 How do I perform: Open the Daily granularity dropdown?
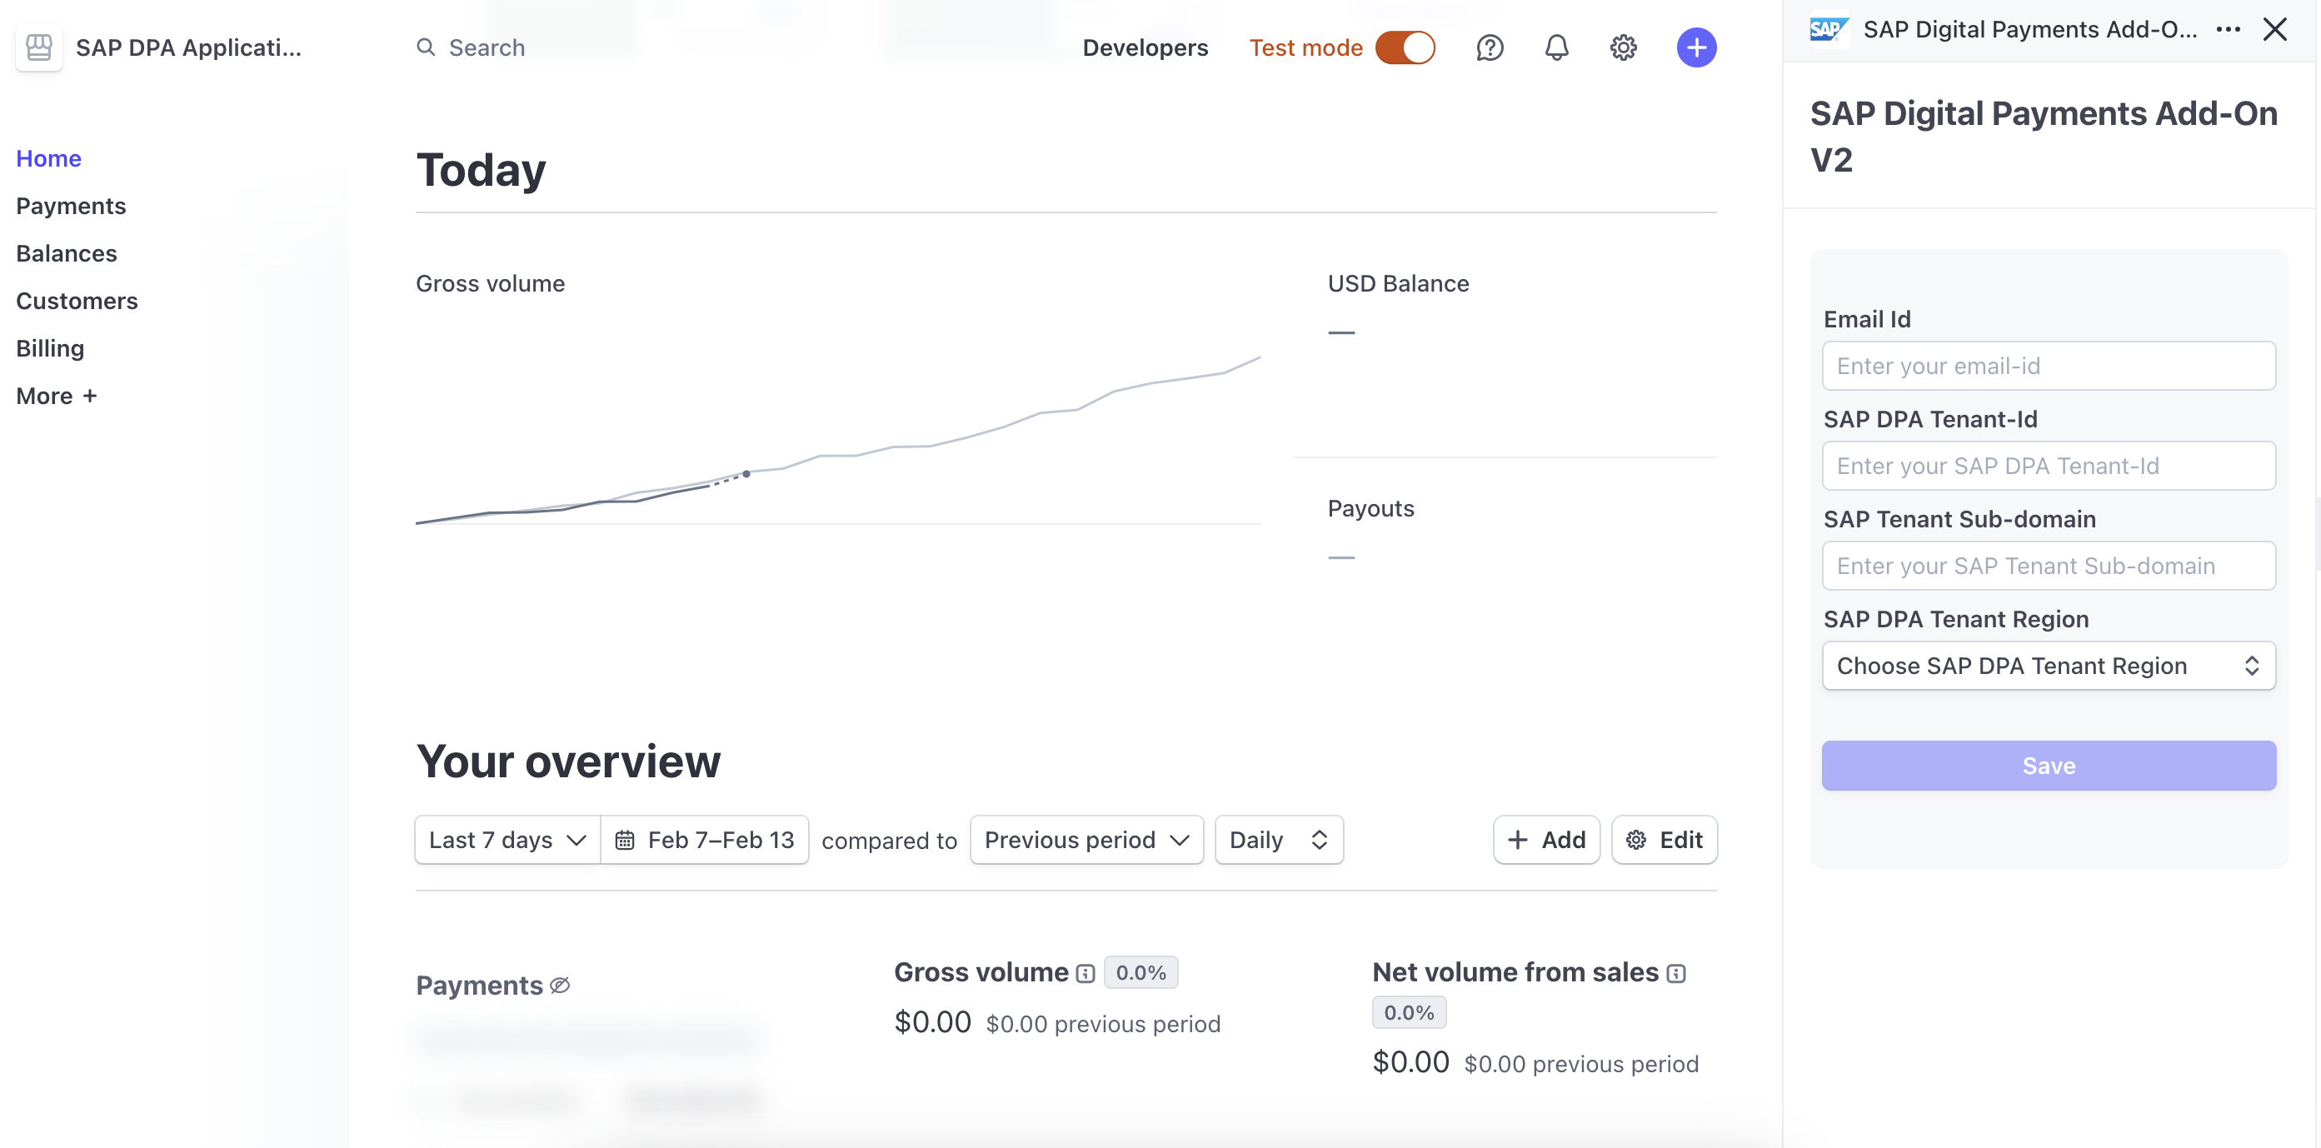pos(1279,839)
